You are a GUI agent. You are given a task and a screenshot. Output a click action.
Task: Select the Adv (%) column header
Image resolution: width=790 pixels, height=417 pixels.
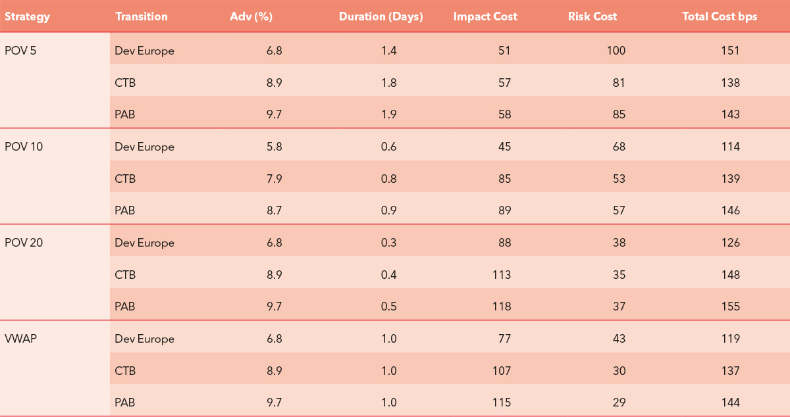pyautogui.click(x=251, y=16)
